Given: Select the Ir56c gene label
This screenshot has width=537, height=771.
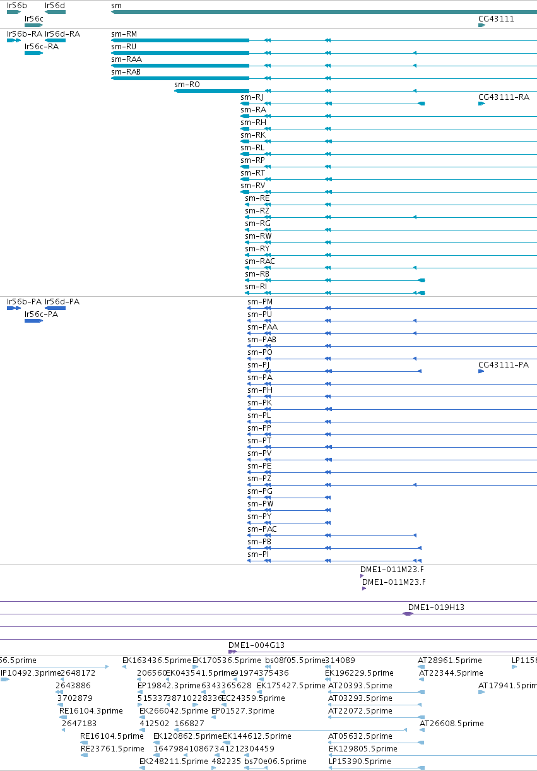Looking at the screenshot, I should click(34, 18).
